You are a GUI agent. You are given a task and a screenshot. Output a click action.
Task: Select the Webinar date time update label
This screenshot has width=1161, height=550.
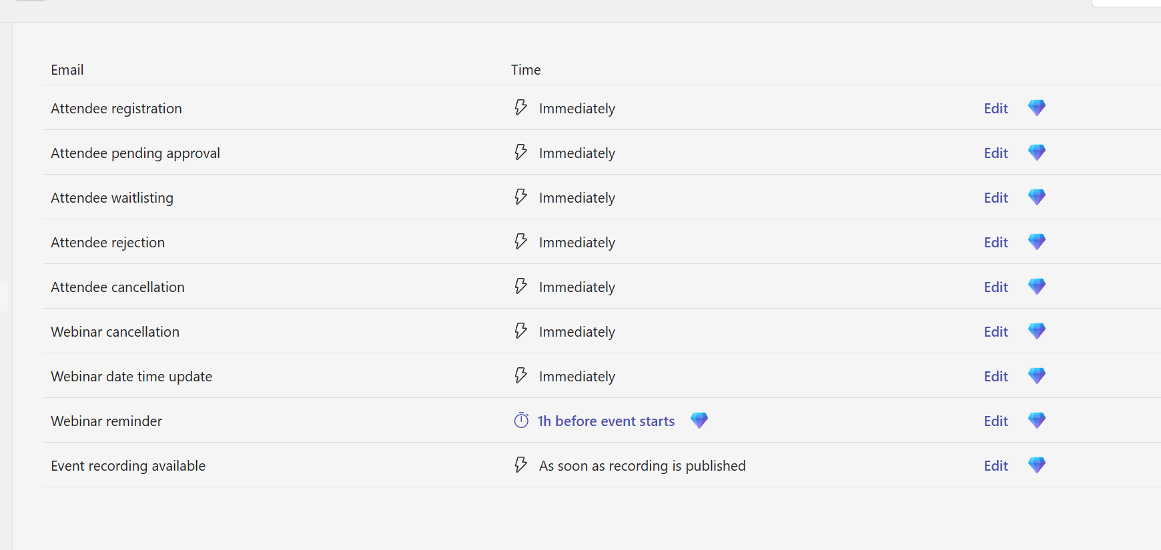[131, 377]
